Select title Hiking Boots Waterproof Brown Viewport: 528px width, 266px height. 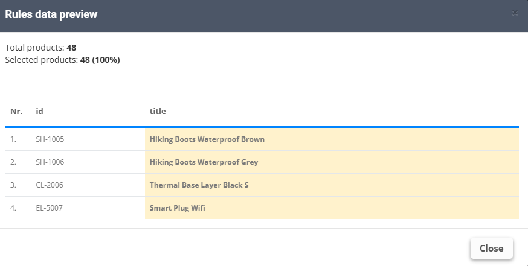(207, 139)
